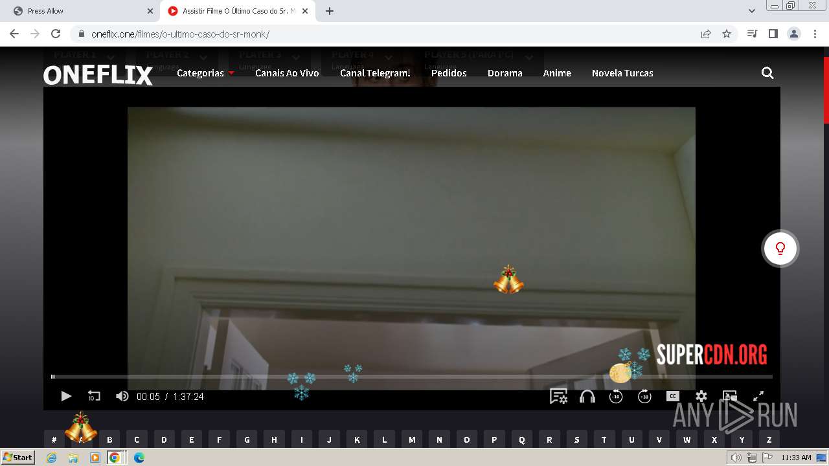This screenshot has width=829, height=466.
Task: Expand the Categorias dropdown
Action: coord(205,73)
